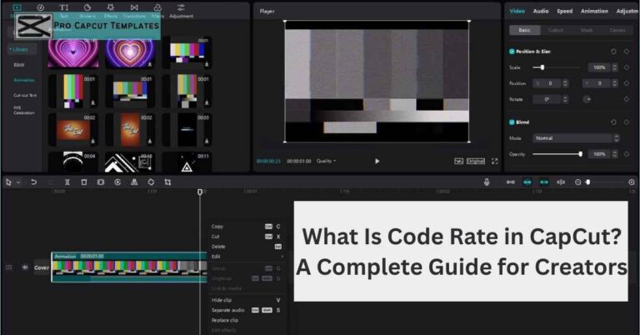This screenshot has width=640, height=335.
Task: Toggle the main track magnet button
Action: (511, 182)
